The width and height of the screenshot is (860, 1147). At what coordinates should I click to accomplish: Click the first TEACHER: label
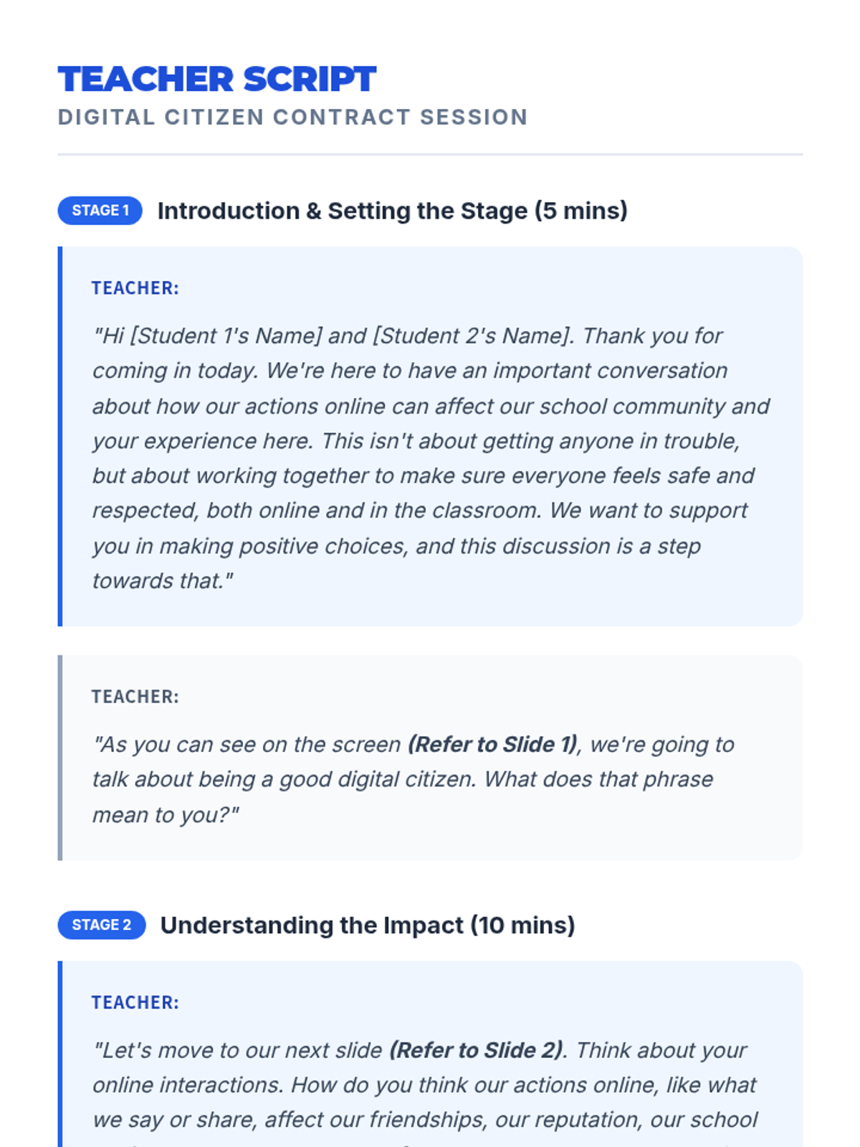click(x=135, y=288)
